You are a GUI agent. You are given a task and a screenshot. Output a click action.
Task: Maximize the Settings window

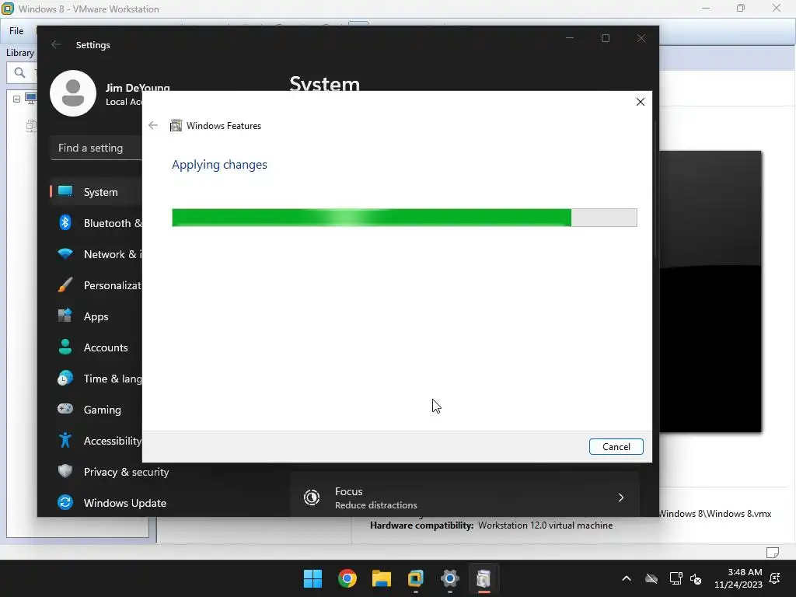pyautogui.click(x=605, y=38)
